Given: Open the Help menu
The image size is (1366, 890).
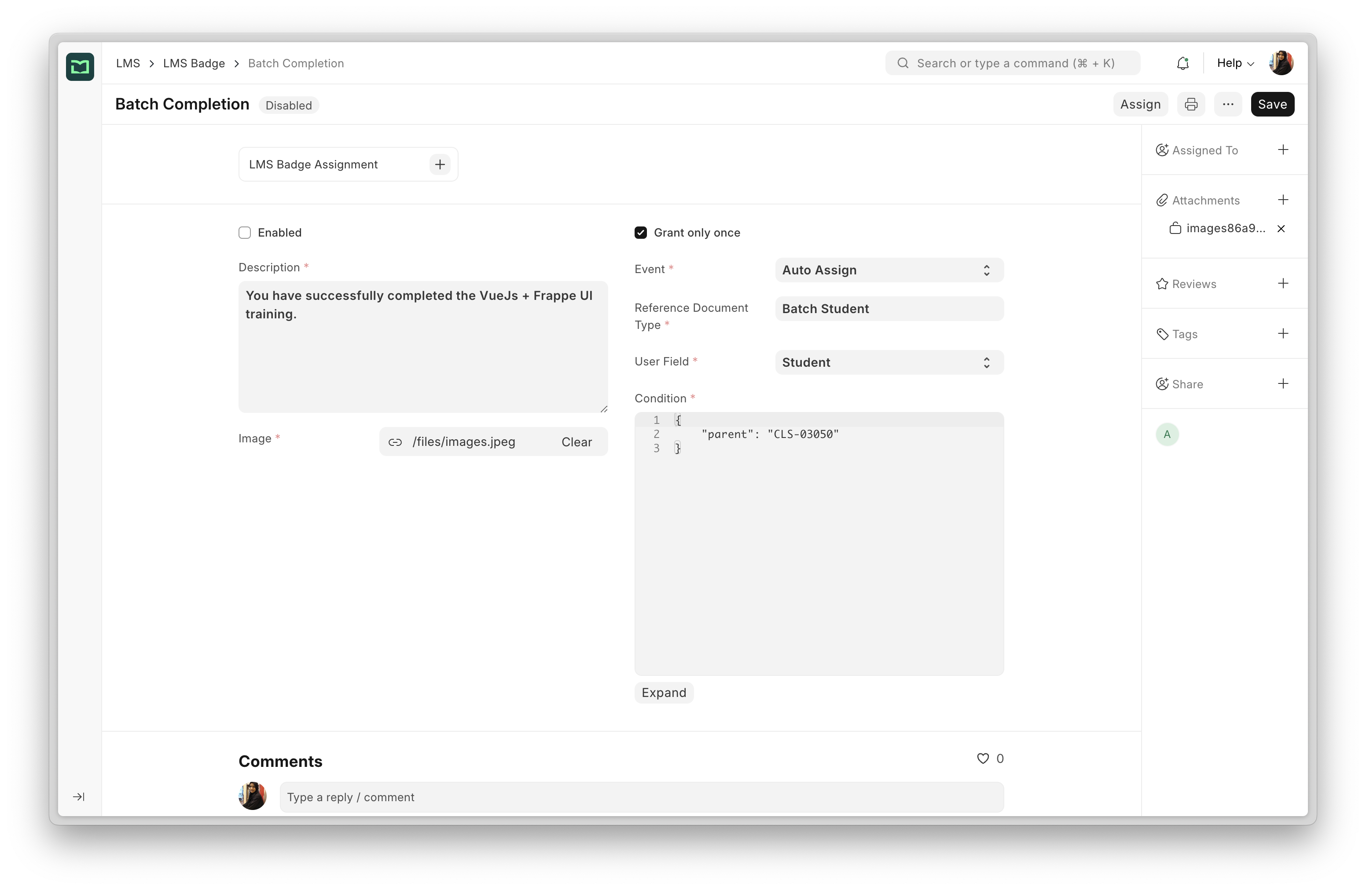Looking at the screenshot, I should [1235, 63].
